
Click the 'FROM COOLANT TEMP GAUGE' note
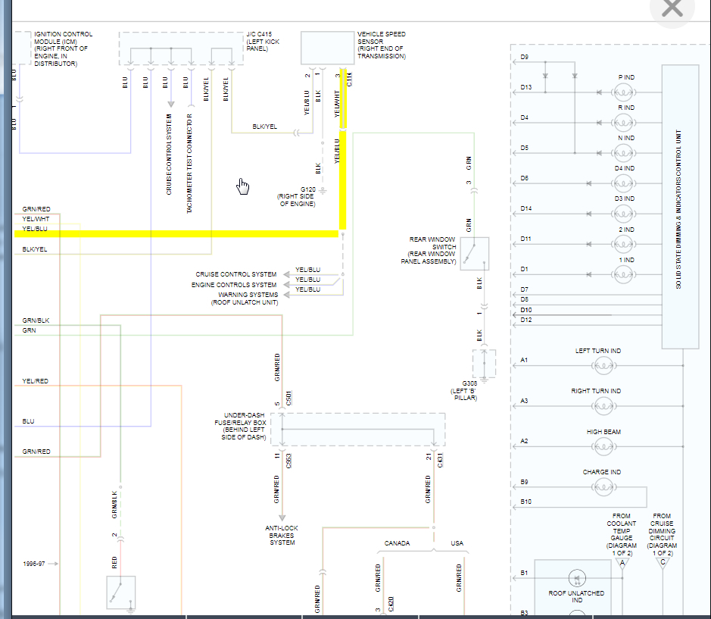[x=622, y=534]
